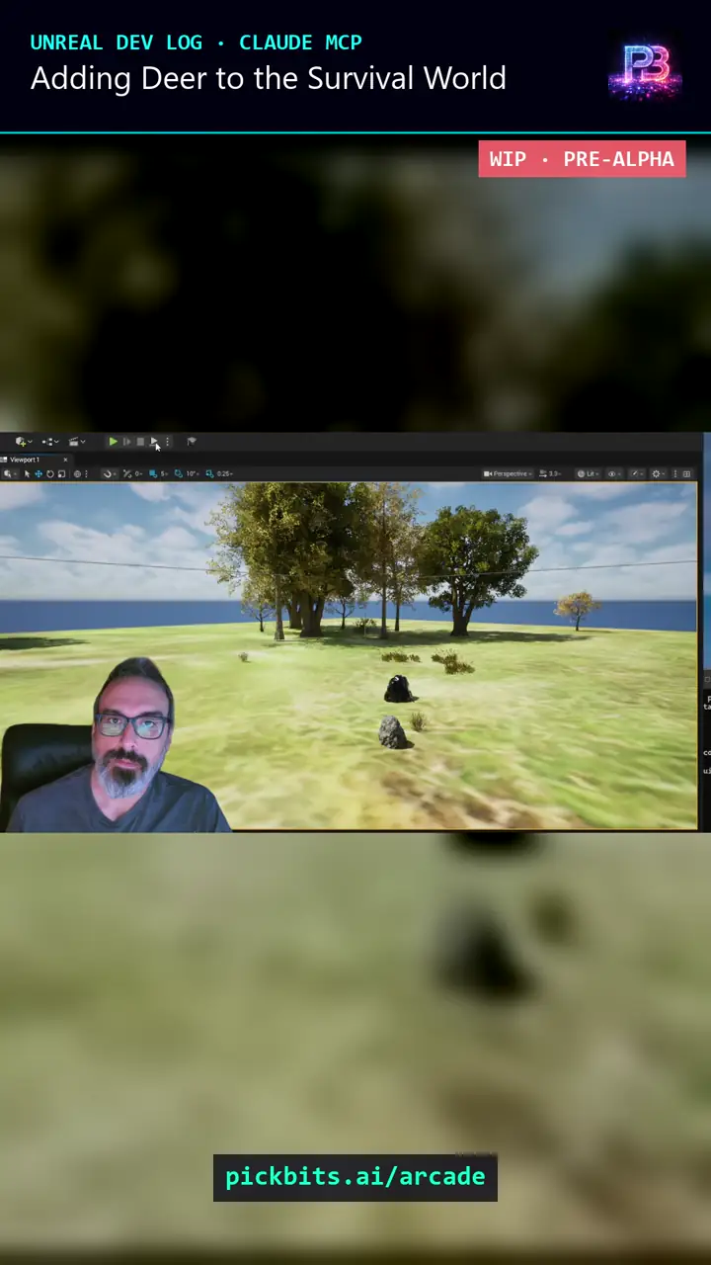Screen dimensions: 711x1265
Task: Open viewport settings gear menu
Action: pyautogui.click(x=659, y=473)
